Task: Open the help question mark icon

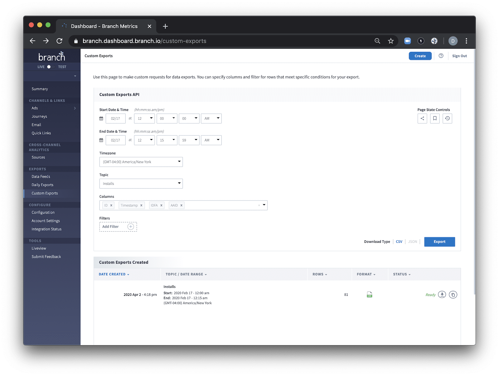Action: click(441, 55)
